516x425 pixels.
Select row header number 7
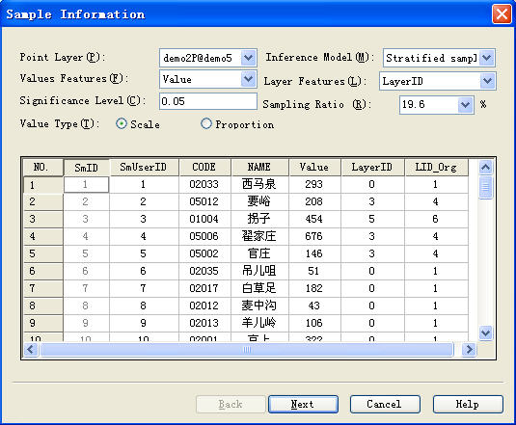coord(43,288)
